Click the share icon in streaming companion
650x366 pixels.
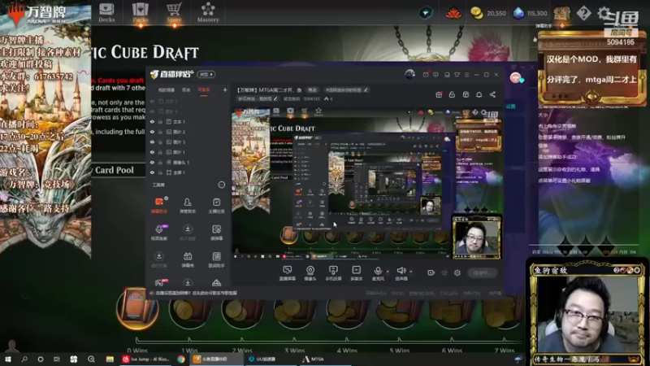(x=492, y=94)
